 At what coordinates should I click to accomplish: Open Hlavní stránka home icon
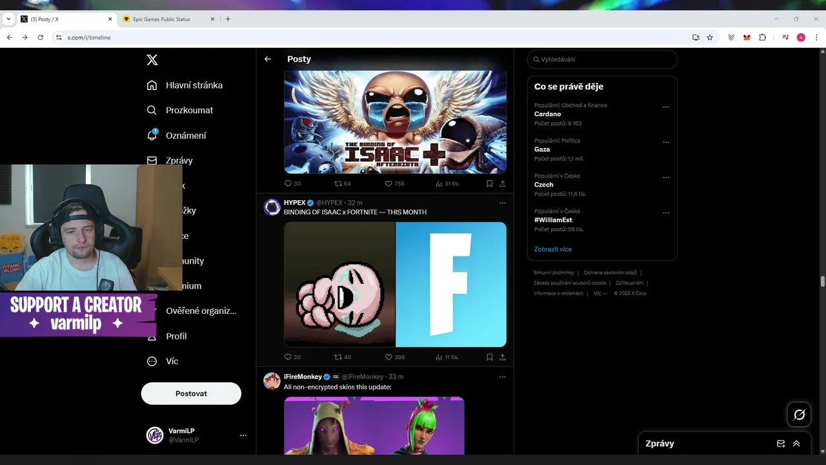(152, 85)
